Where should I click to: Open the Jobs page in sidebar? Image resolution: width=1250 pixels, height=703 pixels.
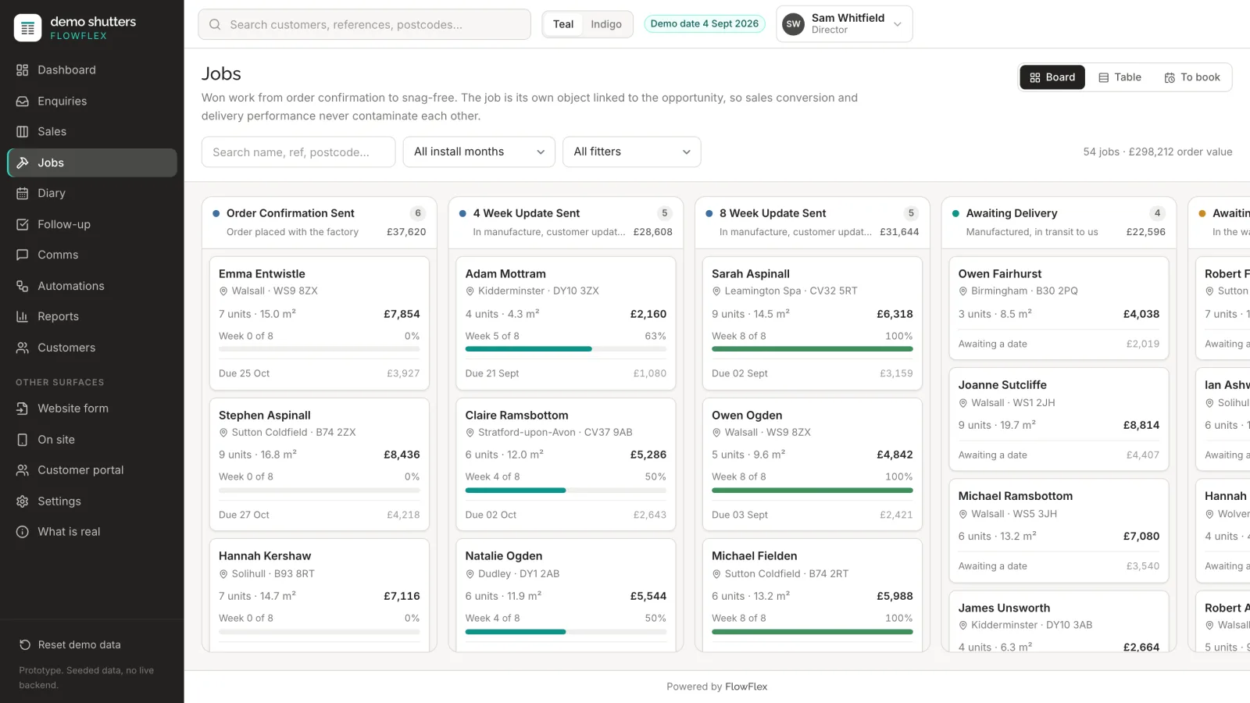tap(92, 162)
